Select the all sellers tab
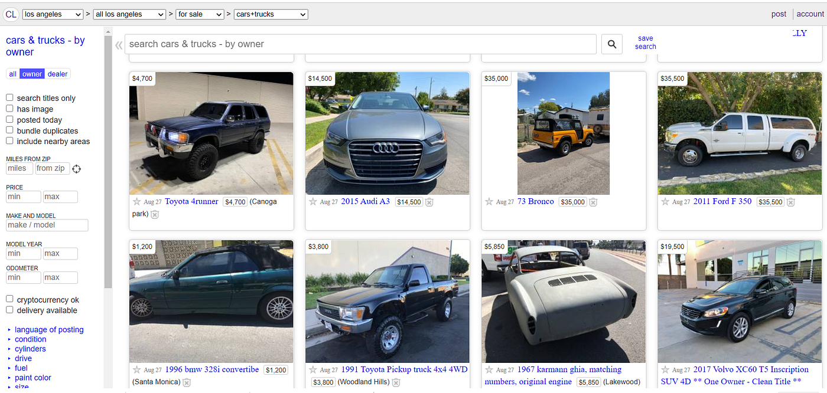This screenshot has height=393, width=827. 13,74
